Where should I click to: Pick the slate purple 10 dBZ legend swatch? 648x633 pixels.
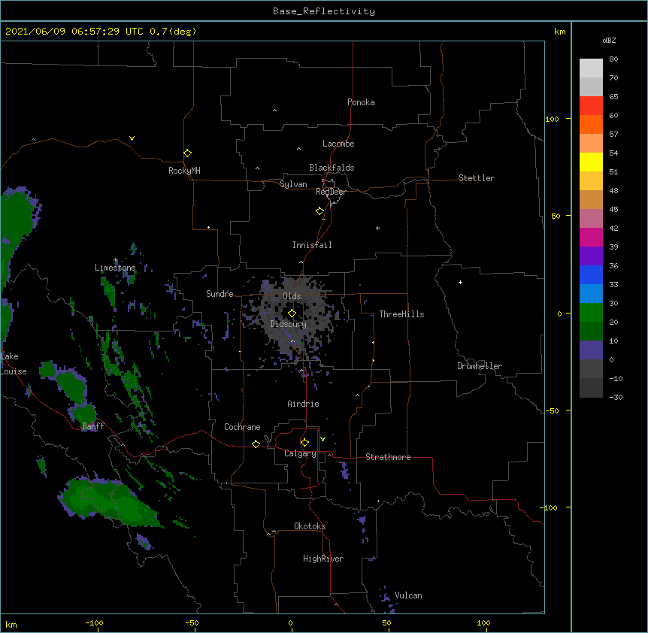(x=591, y=350)
